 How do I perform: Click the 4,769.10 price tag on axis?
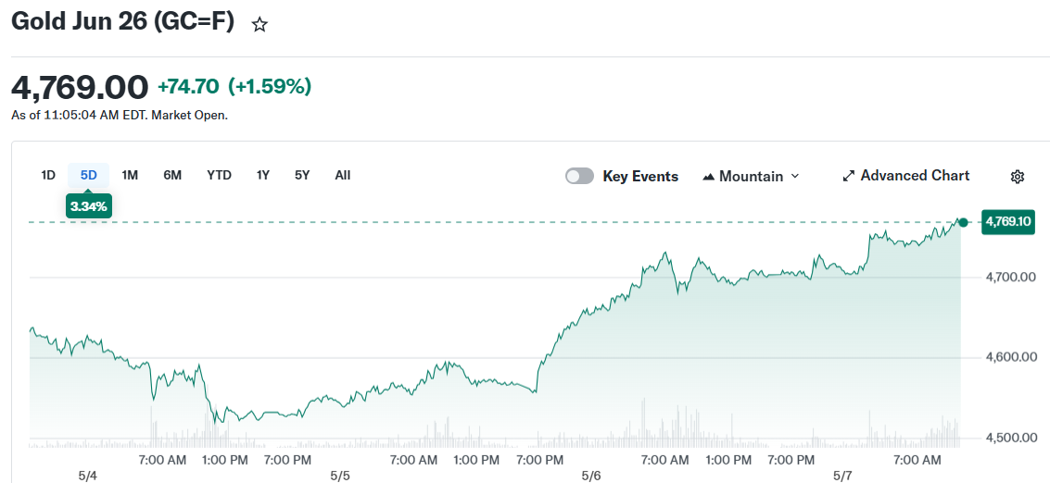tap(1007, 222)
